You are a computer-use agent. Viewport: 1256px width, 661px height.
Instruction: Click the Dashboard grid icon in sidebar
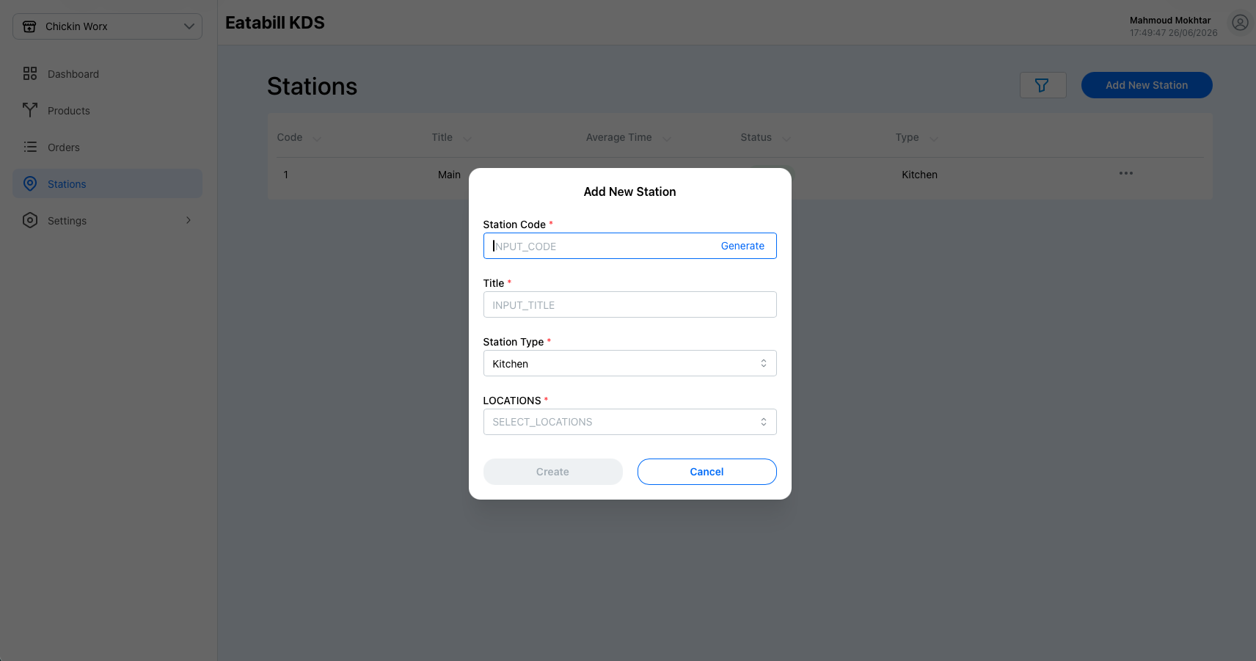30,73
